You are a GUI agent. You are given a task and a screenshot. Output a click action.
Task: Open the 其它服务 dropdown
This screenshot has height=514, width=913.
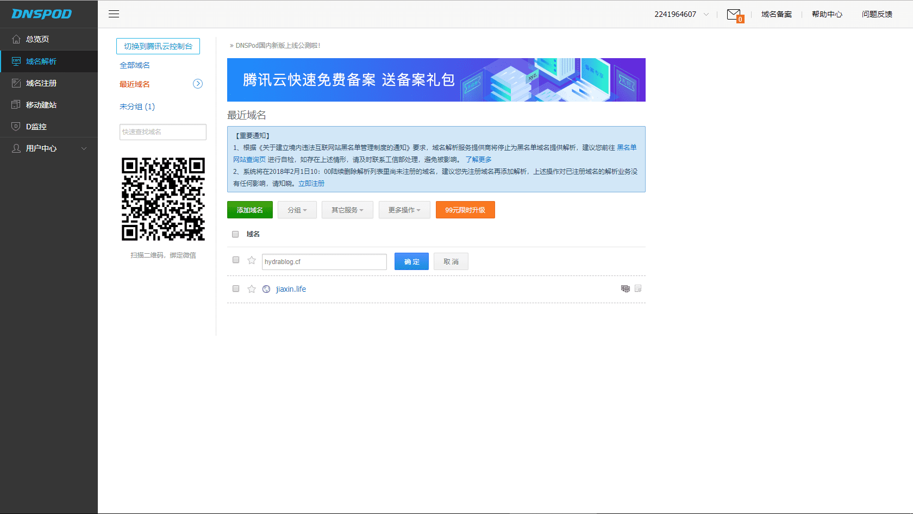(347, 210)
